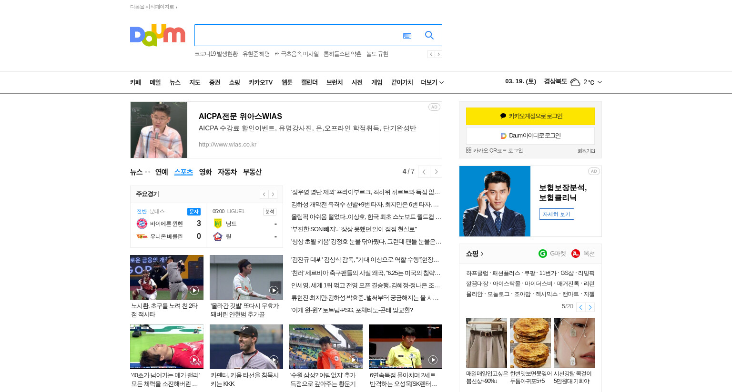
Task: Show previous major matches
Action: pyautogui.click(x=264, y=194)
